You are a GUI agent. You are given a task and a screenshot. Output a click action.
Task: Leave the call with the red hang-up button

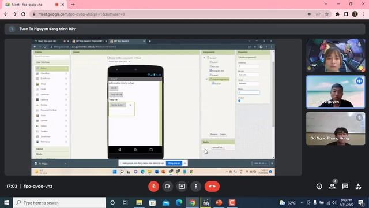tap(212, 186)
